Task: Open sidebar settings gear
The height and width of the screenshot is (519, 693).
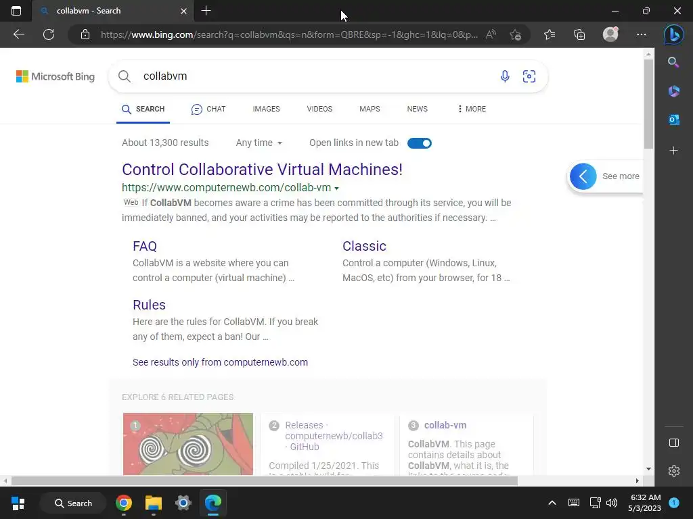Action: 673,471
